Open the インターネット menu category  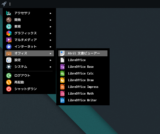pos(29,47)
